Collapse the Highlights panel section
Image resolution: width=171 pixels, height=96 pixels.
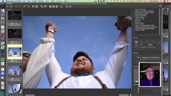[x=133, y=85]
